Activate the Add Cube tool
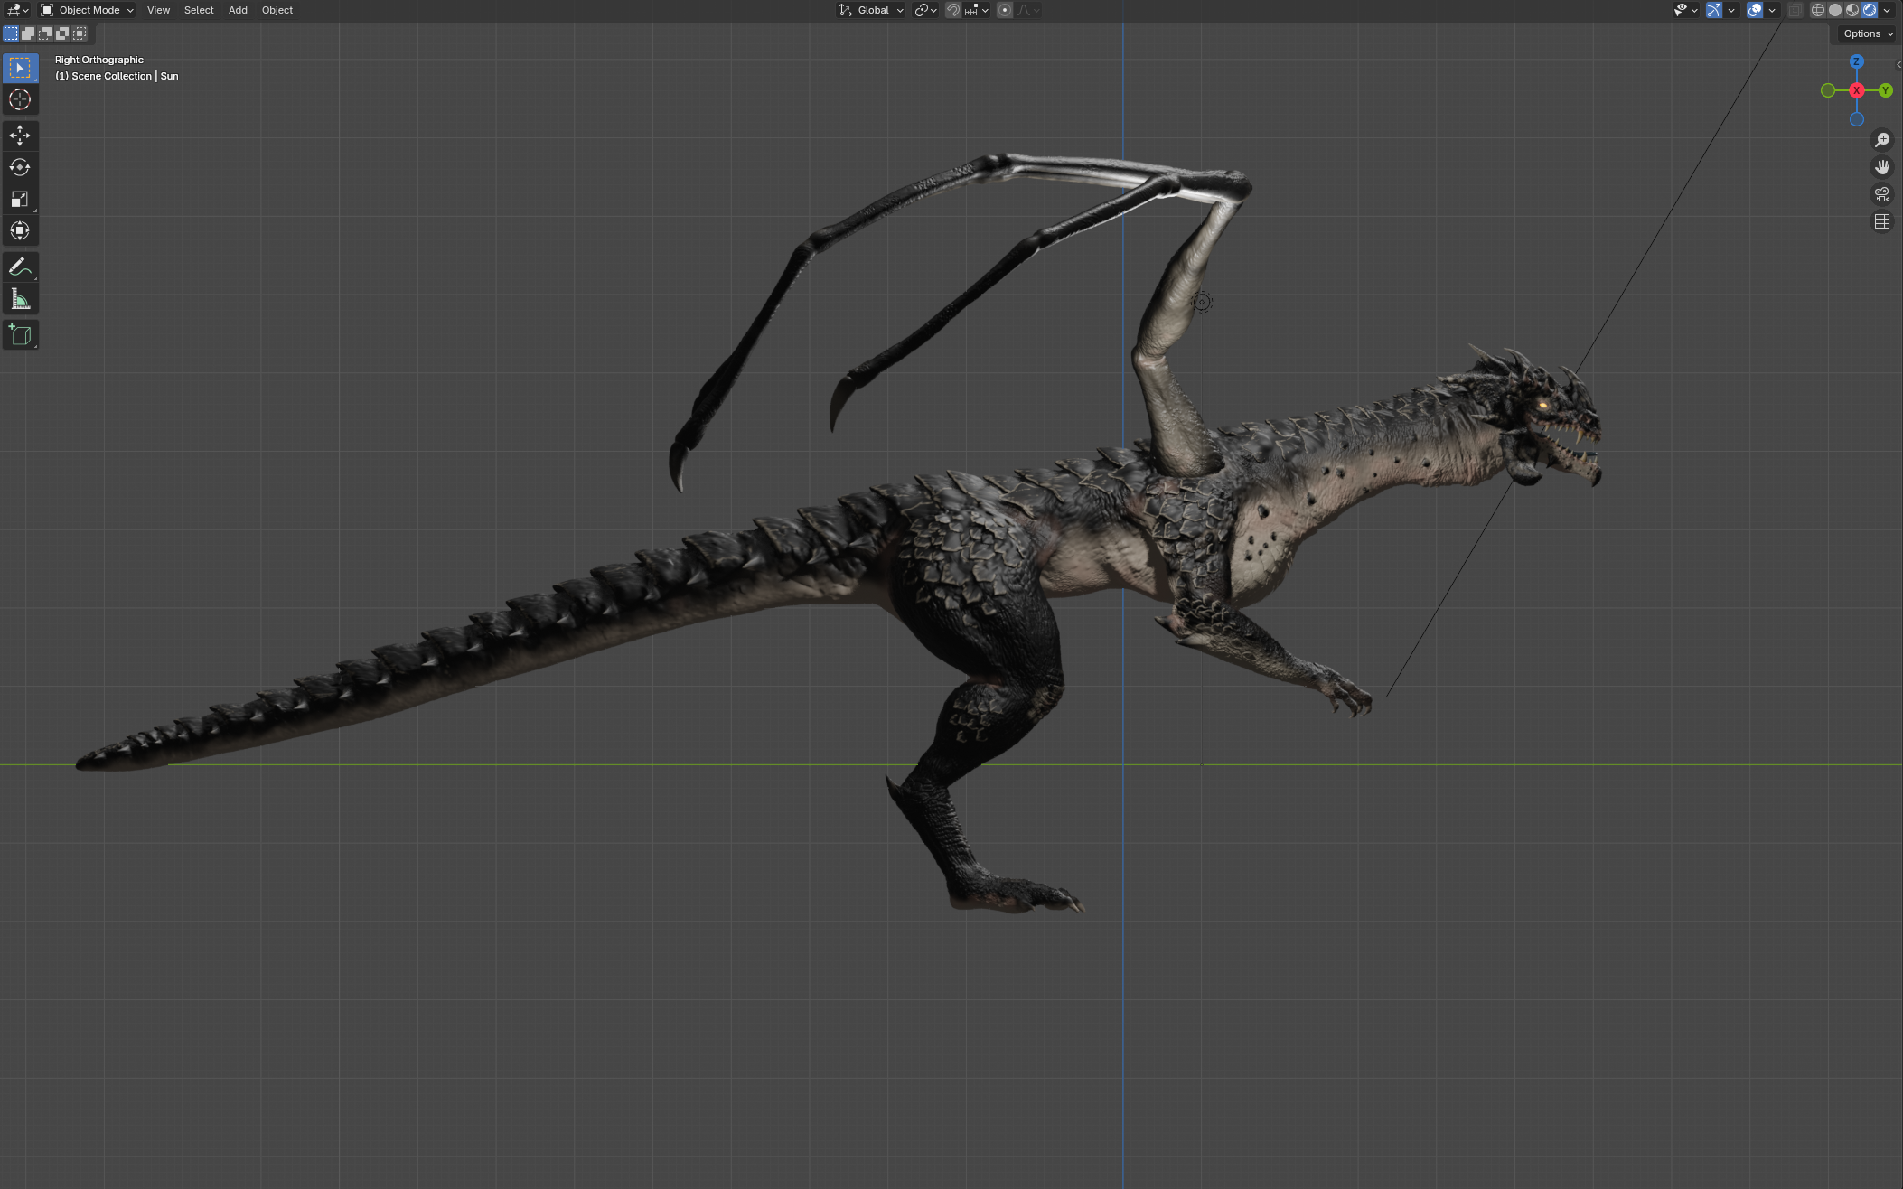This screenshot has height=1189, width=1903. coord(20,334)
